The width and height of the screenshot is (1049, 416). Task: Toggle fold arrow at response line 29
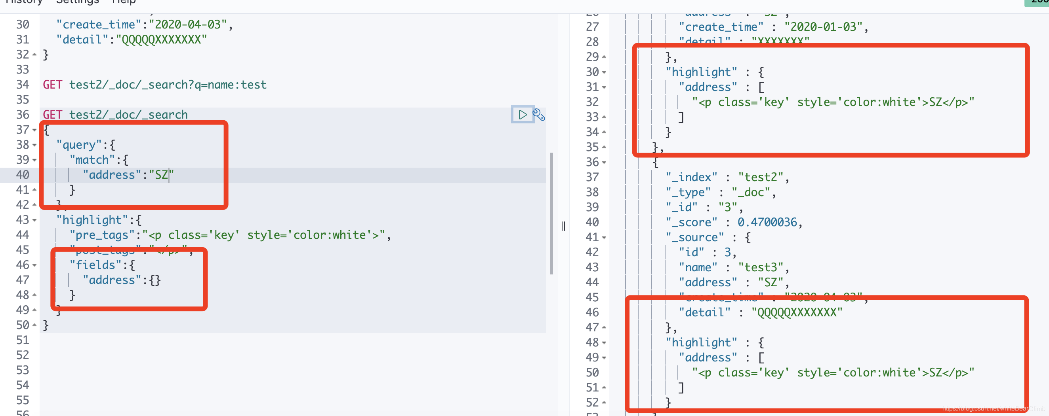[604, 57]
